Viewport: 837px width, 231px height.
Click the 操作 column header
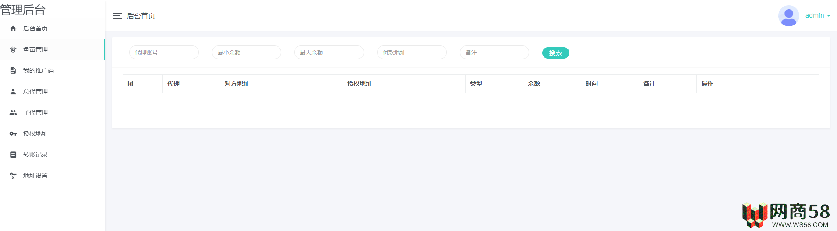[x=758, y=84]
